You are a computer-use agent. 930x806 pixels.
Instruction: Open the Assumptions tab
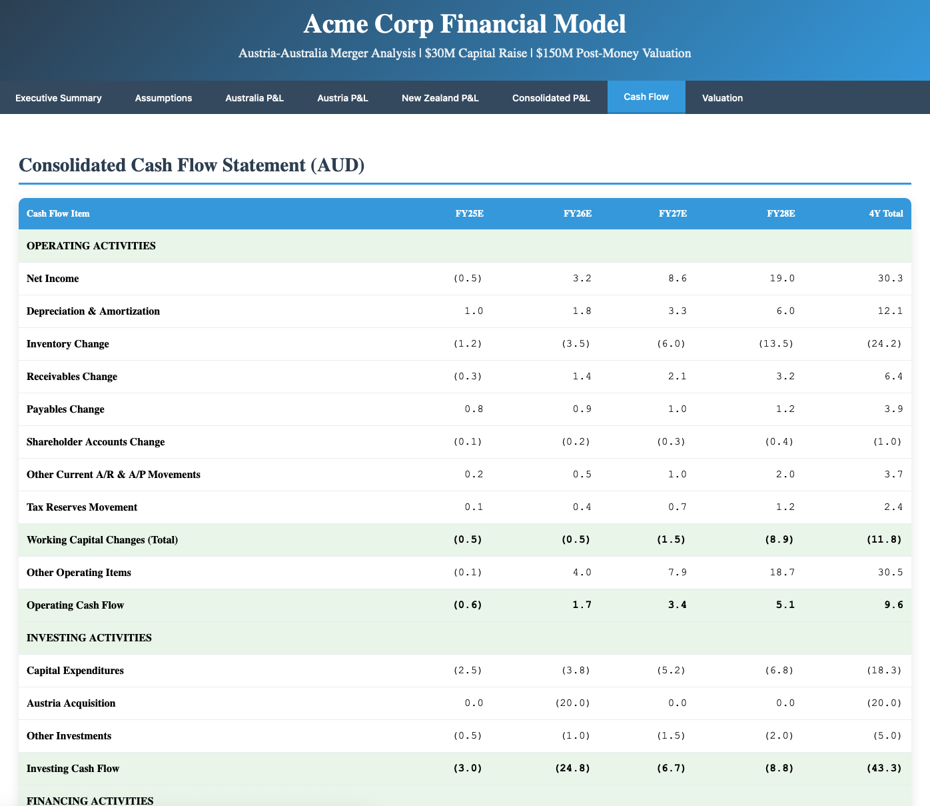163,97
